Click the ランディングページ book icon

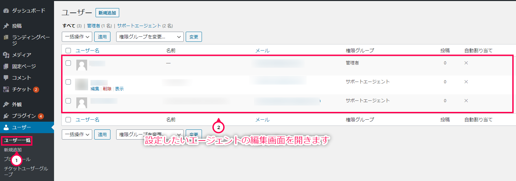click(6, 37)
